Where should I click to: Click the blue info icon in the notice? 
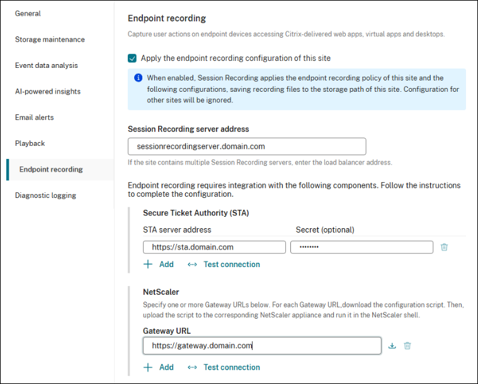(x=138, y=78)
